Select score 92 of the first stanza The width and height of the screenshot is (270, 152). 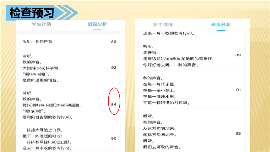pos(114,68)
